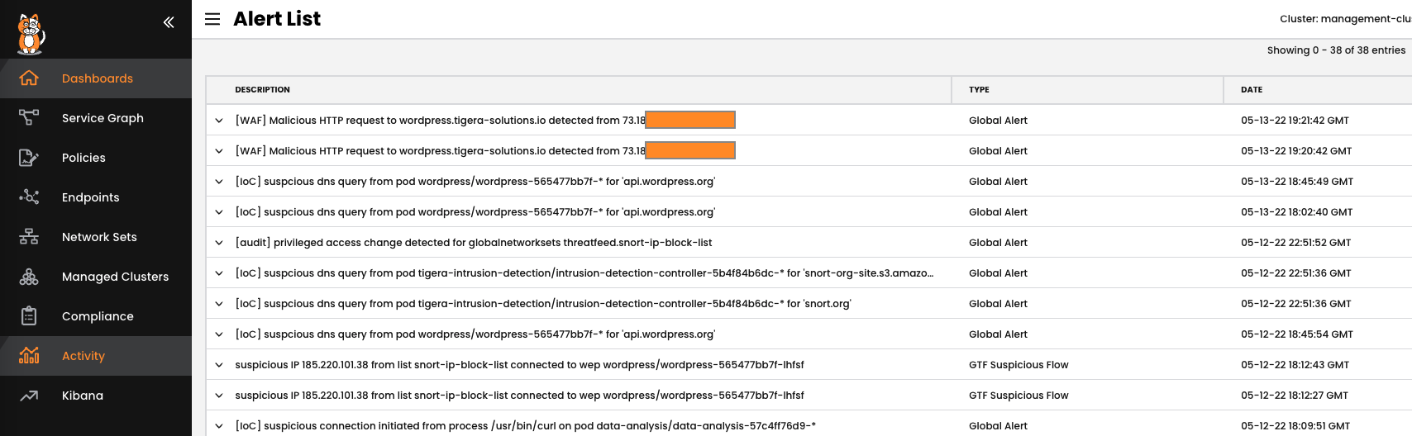Click date 05-13-22 19:20:42 GMT

coord(1296,151)
